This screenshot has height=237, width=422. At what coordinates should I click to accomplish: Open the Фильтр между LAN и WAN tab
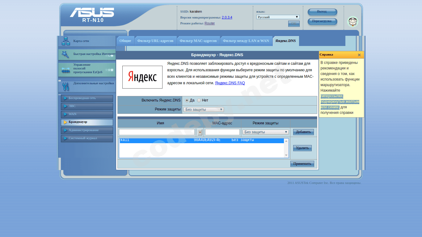[x=246, y=41]
